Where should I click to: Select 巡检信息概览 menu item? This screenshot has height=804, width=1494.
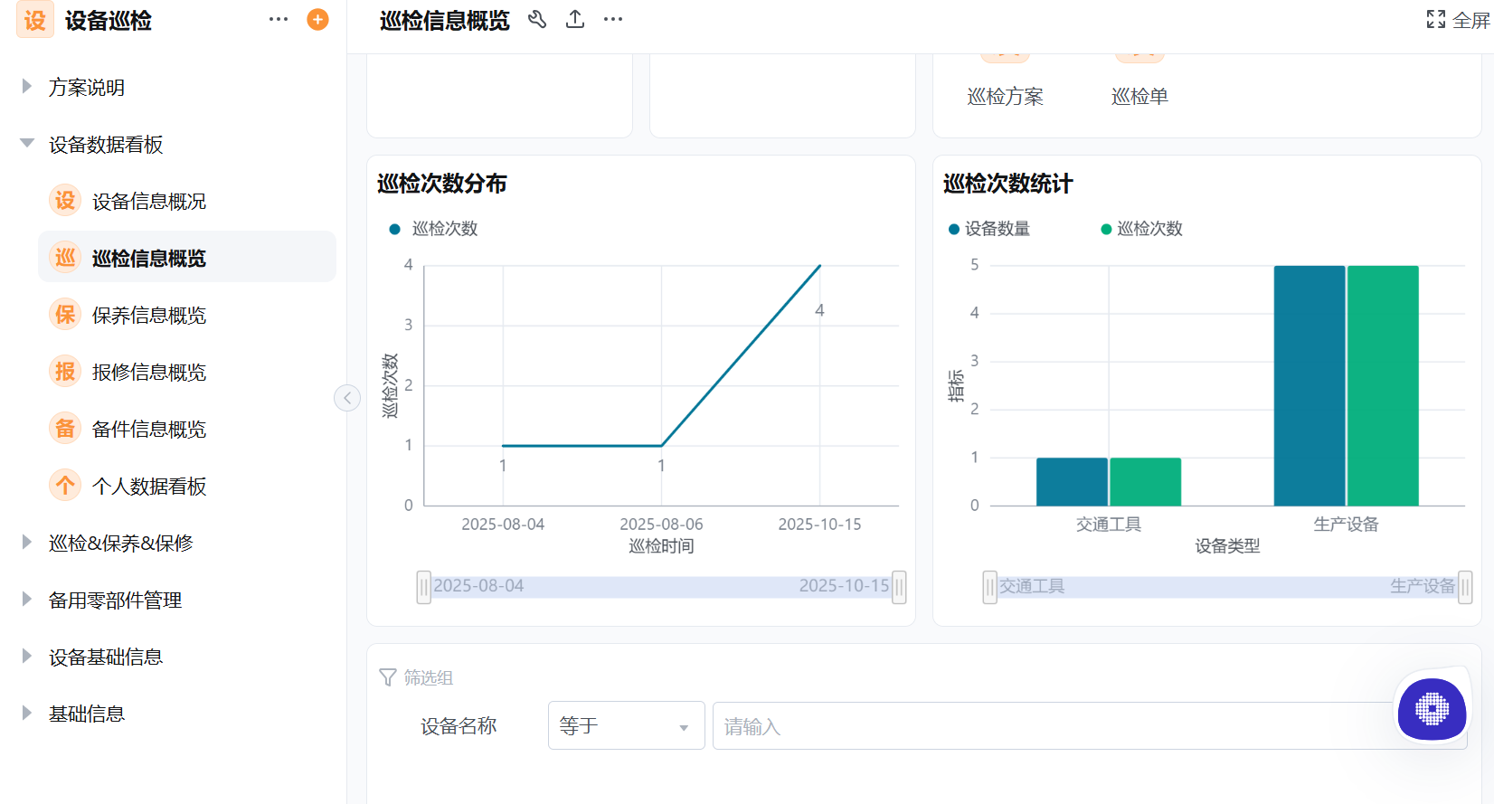187,258
